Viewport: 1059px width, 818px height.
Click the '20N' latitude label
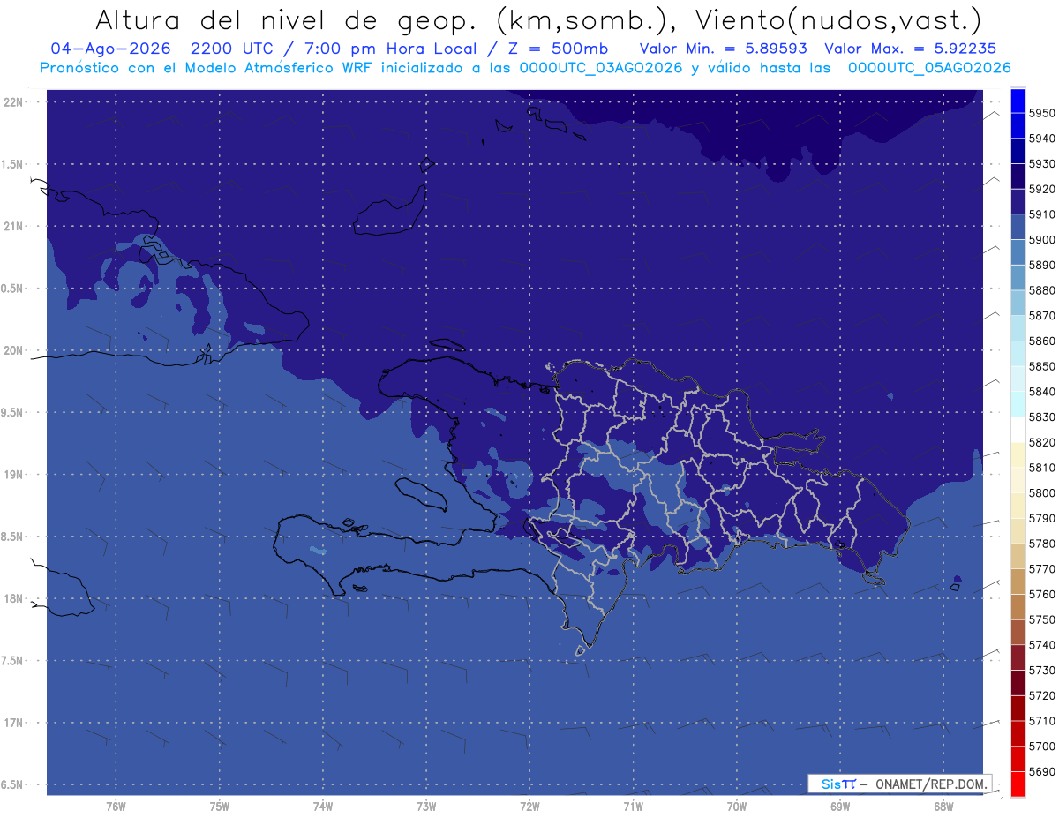13,351
